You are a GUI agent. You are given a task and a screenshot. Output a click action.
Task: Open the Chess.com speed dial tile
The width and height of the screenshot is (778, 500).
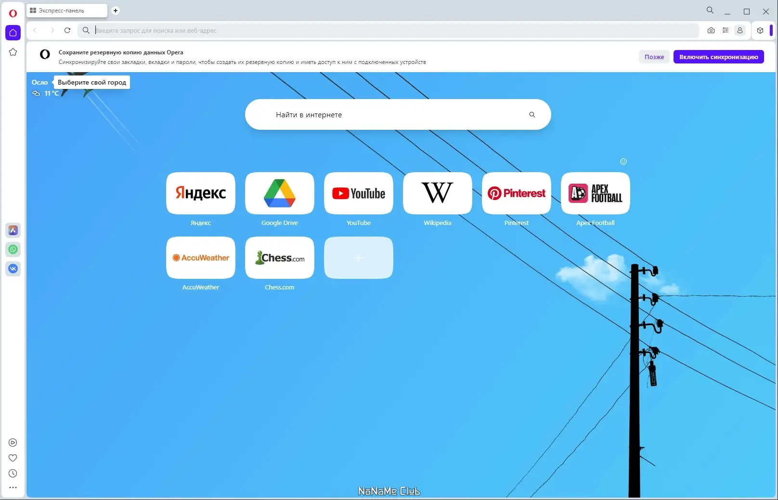click(x=280, y=258)
